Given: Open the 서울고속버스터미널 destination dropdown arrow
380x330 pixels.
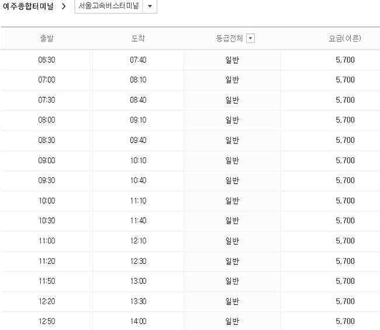Looking at the screenshot, I should click(150, 6).
